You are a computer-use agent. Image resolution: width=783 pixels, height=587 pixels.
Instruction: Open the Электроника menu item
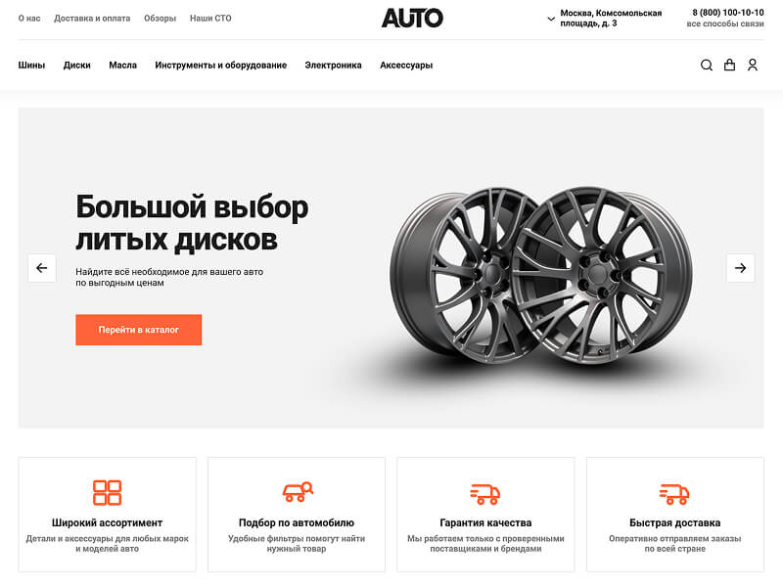point(333,65)
